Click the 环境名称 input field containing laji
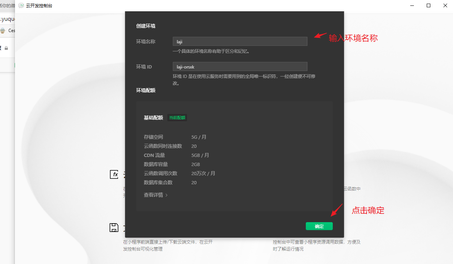 240,42
